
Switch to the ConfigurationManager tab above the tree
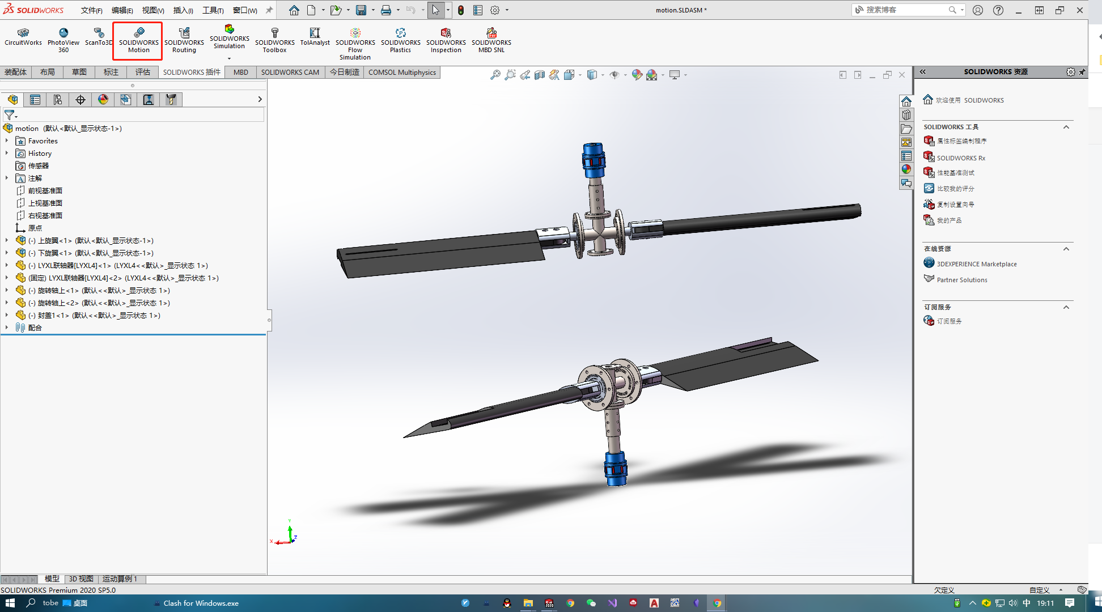pyautogui.click(x=57, y=99)
